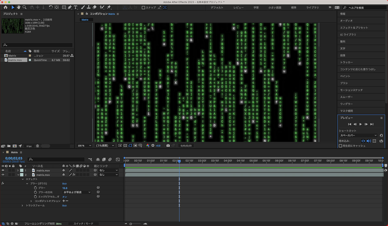Click the 8 bpc color depth button

[29, 146]
